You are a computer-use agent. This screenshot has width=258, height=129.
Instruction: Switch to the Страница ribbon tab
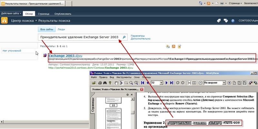(x=44, y=14)
